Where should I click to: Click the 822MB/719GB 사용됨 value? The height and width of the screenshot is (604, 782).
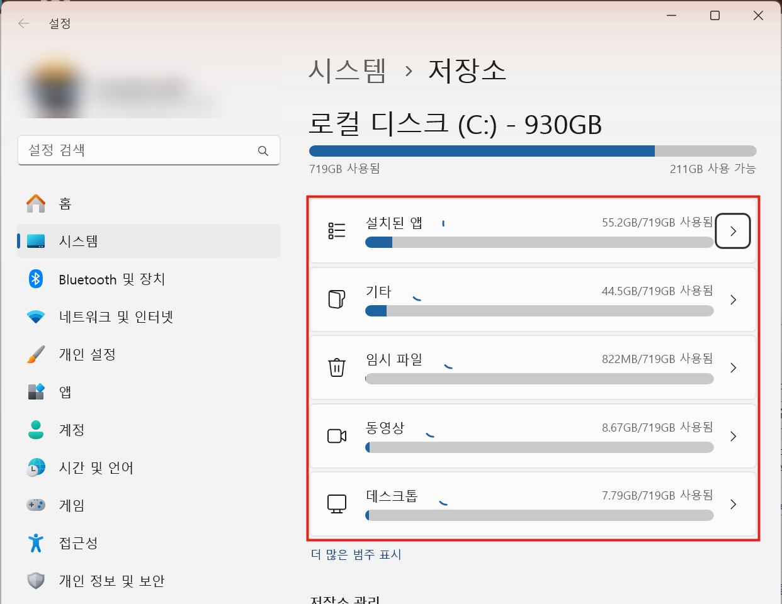[x=657, y=359]
